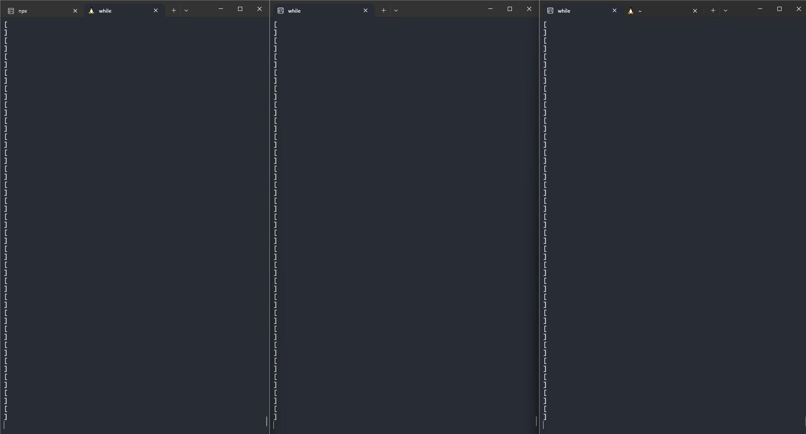
Task: Open a new tab in middle terminal window
Action: pos(383,11)
